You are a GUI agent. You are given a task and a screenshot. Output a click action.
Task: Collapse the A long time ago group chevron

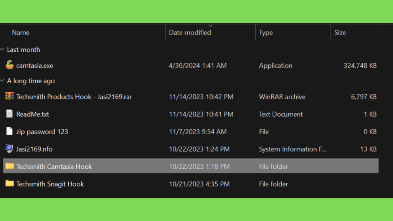[x=2, y=81]
